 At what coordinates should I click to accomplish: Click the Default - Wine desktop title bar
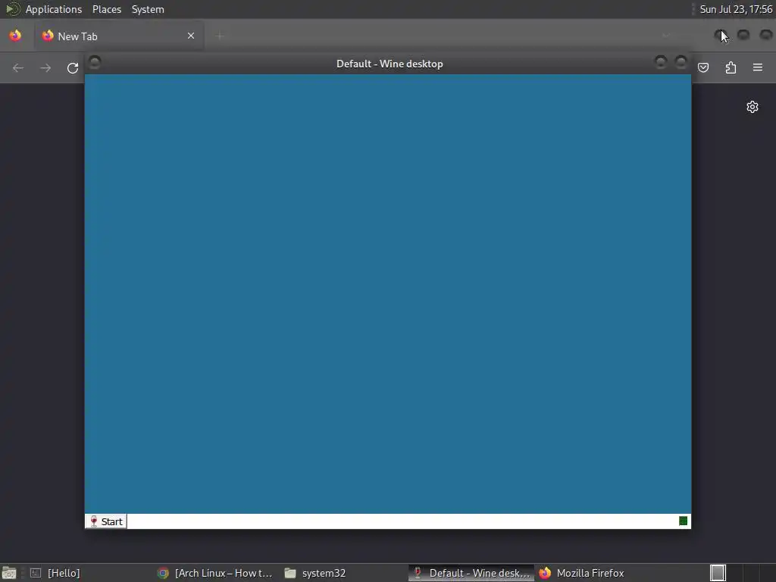coord(389,64)
